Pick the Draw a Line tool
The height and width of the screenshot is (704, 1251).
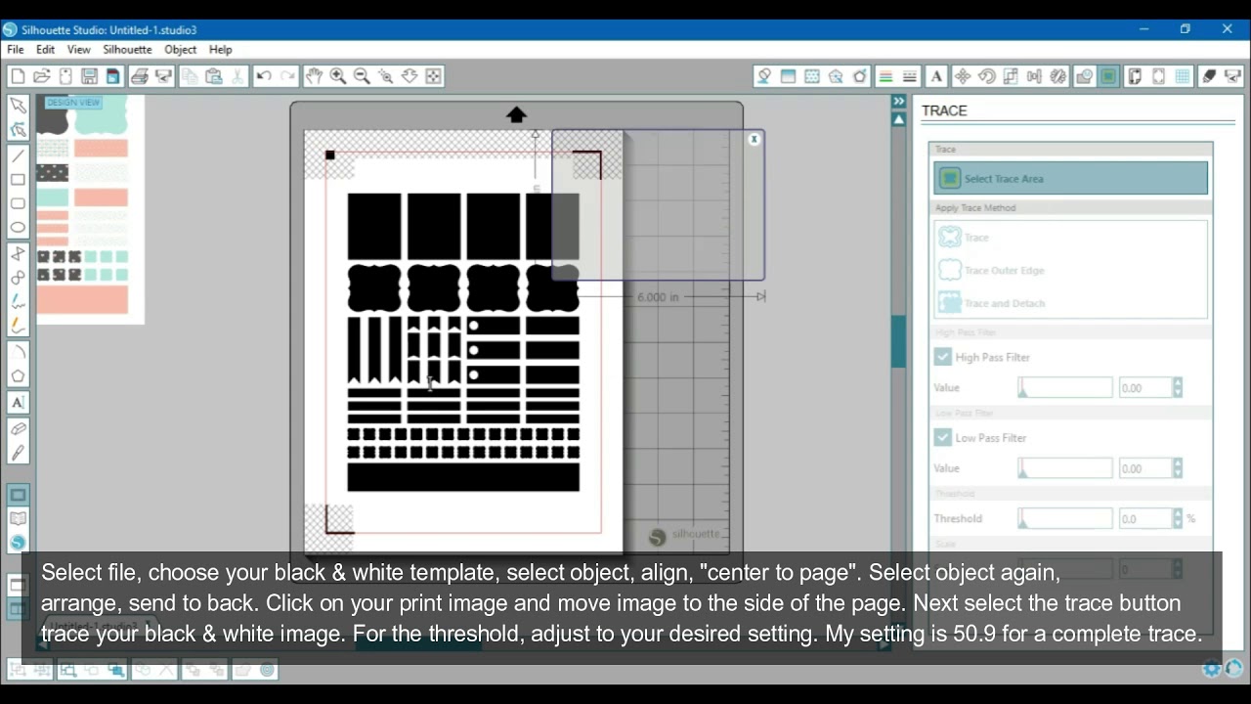[x=18, y=155]
